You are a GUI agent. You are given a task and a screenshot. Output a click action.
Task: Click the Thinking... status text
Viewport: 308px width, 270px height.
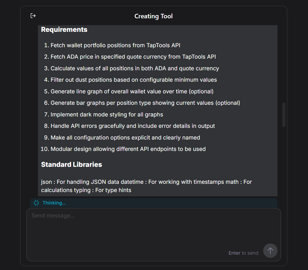(x=54, y=203)
